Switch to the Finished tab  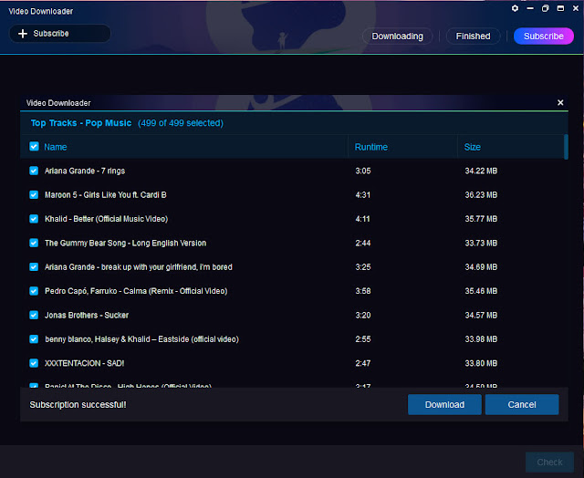473,36
